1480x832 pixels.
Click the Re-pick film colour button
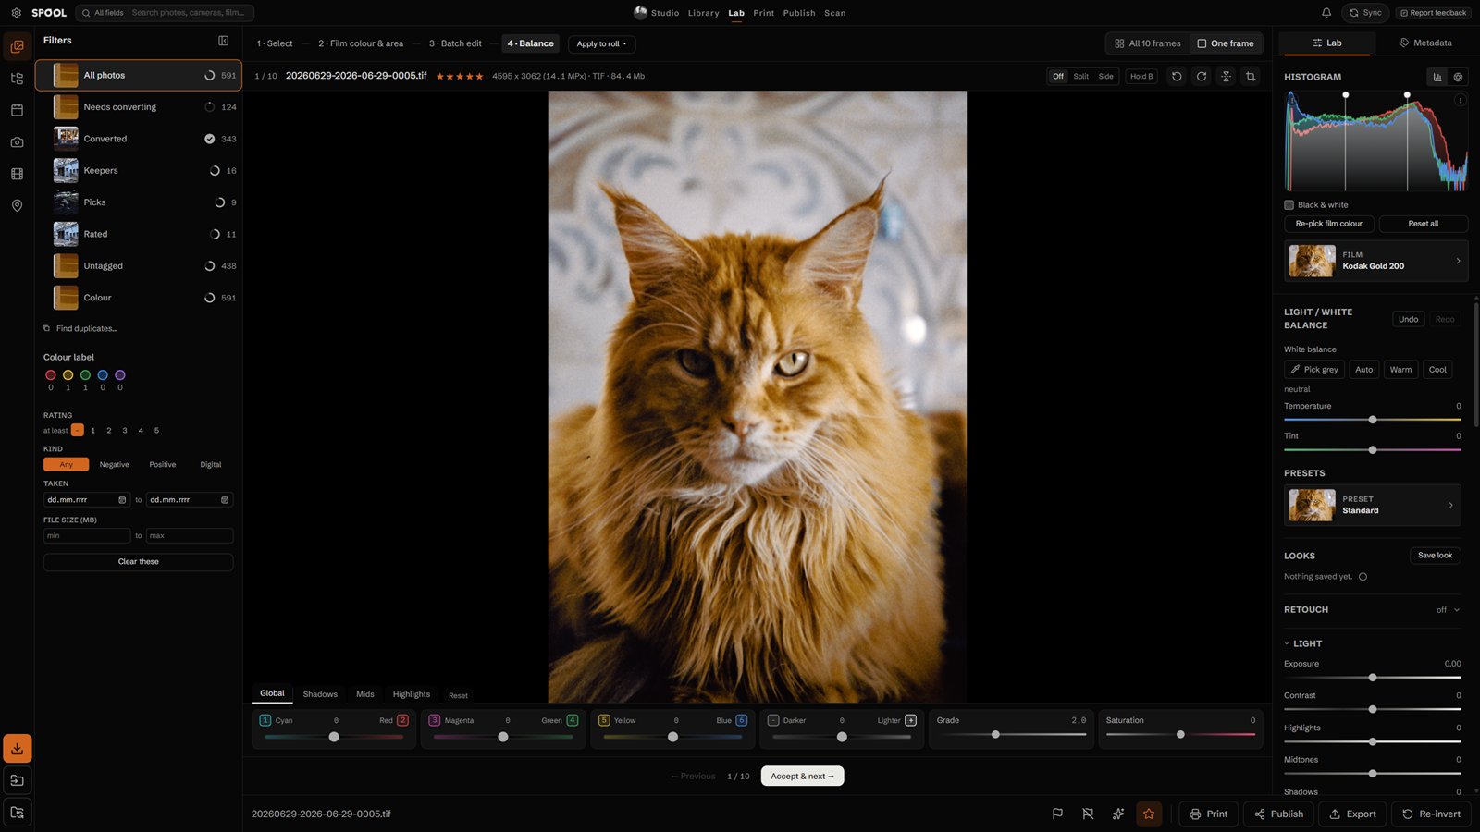pyautogui.click(x=1328, y=224)
